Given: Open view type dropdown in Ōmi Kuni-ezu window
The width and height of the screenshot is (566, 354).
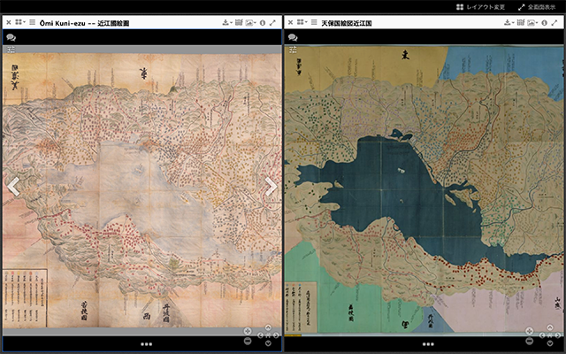Looking at the screenshot, I should pyautogui.click(x=19, y=22).
